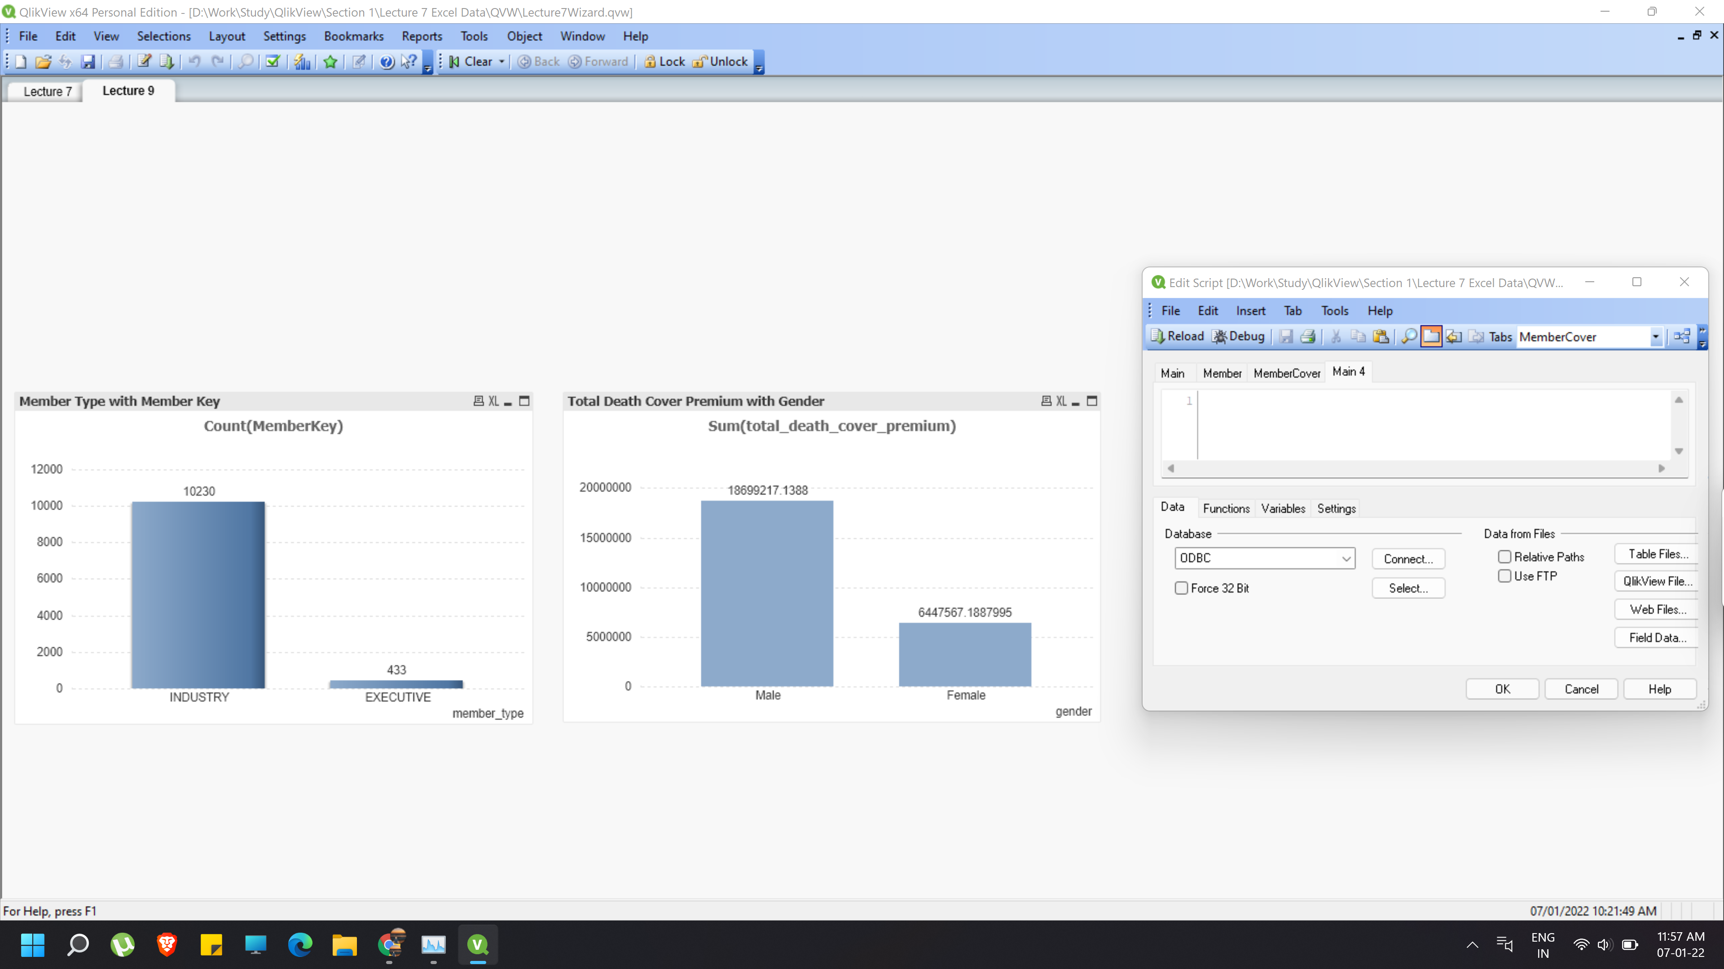Viewport: 1724px width, 969px height.
Task: Open Find using the magnifier icon in Edit Script
Action: (1408, 336)
